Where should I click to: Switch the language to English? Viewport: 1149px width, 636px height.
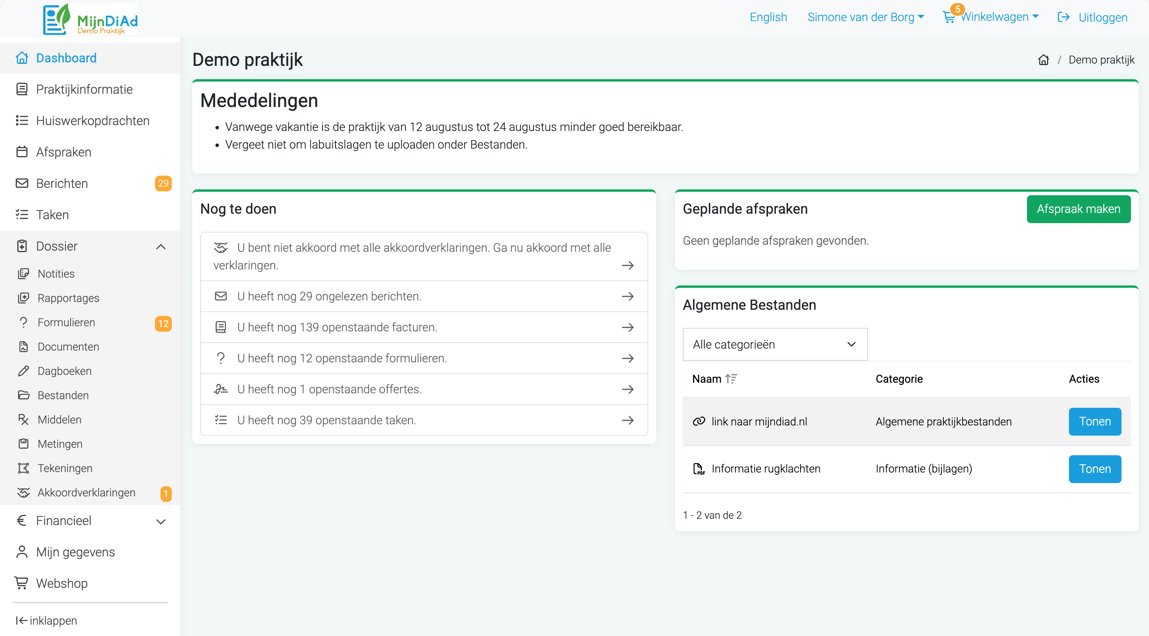click(768, 17)
